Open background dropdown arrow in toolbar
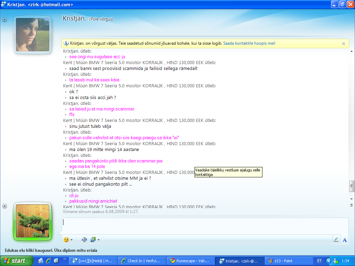Screen dimensions: 355x266 pos(98,240)
